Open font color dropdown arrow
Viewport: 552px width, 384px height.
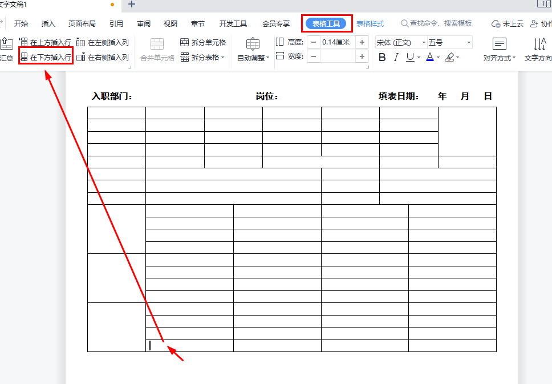[438, 57]
